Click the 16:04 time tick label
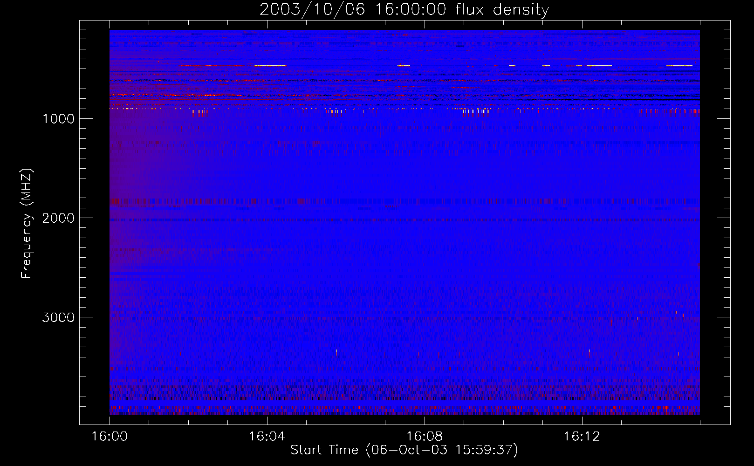Image resolution: width=754 pixels, height=466 pixels. [267, 437]
